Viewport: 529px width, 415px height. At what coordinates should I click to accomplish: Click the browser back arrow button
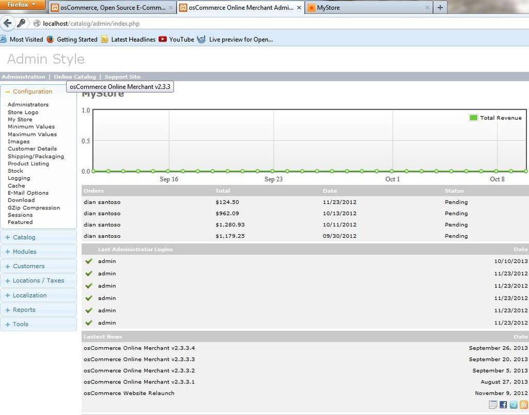(x=7, y=23)
